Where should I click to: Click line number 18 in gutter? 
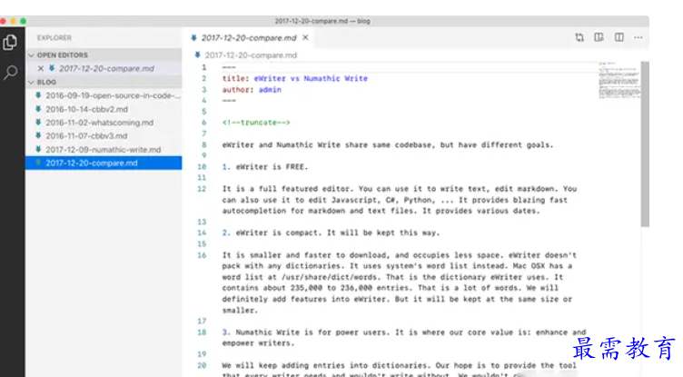click(202, 332)
